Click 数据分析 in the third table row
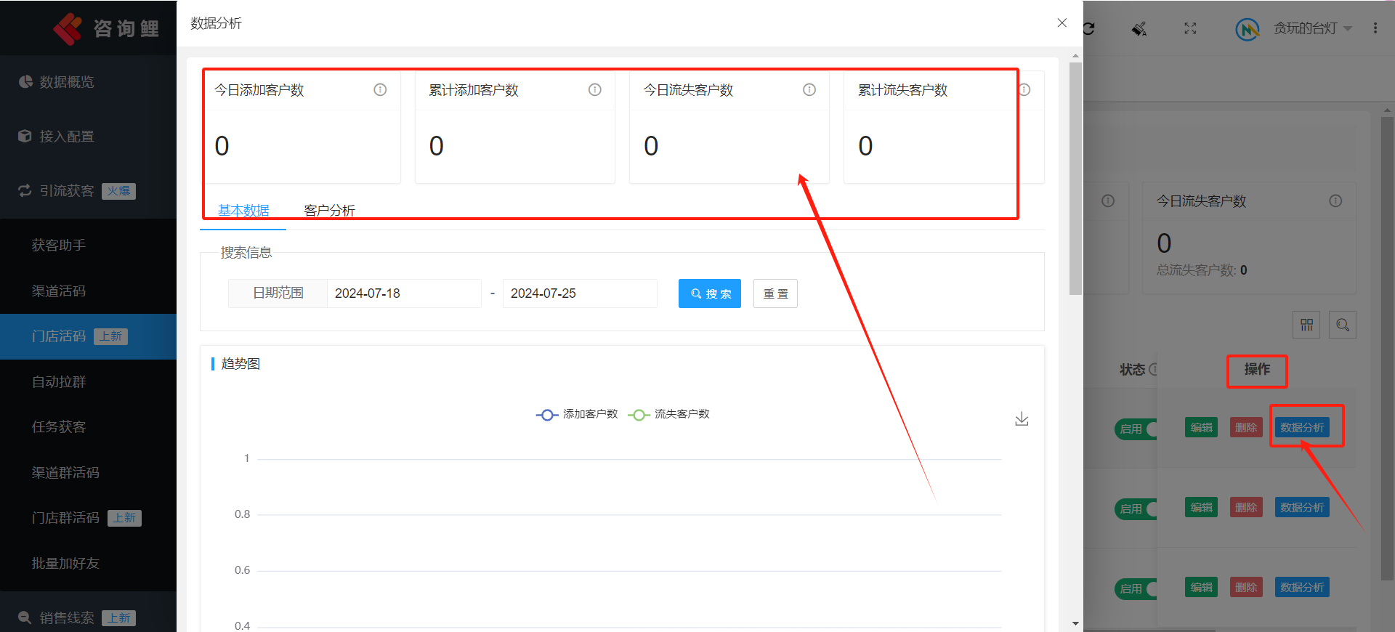Screen dimensions: 1395x632 click(1302, 587)
